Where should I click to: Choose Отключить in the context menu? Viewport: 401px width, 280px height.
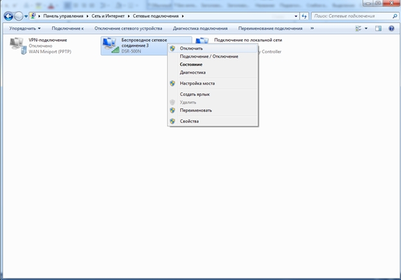pos(192,48)
